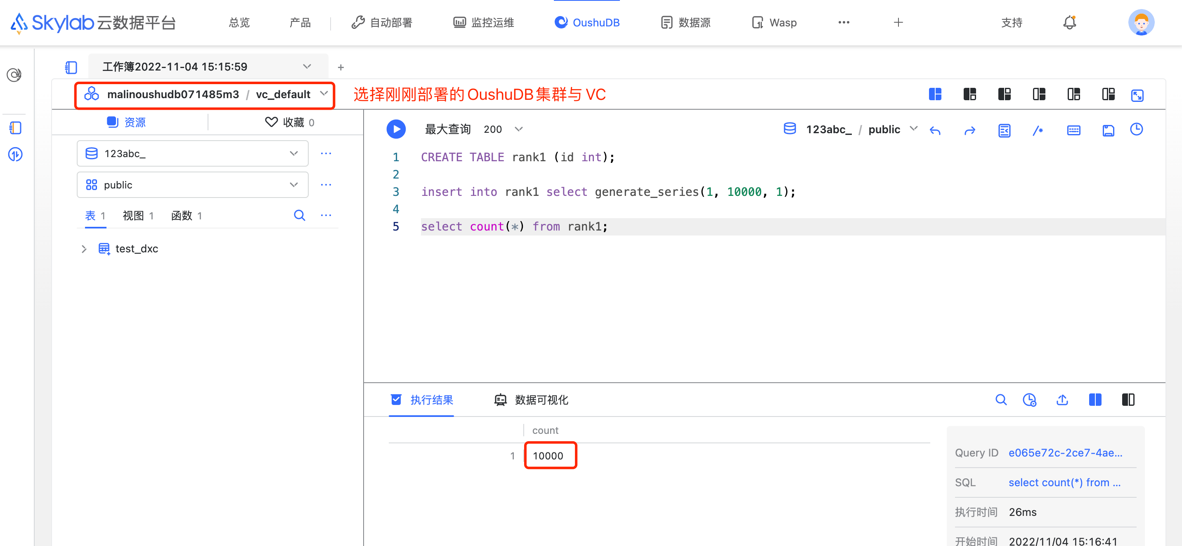Export results with the upload icon
This screenshot has height=546, width=1182.
pos(1062,400)
